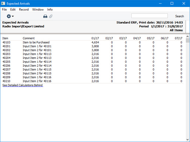Open the Window menu
The height and width of the screenshot is (142, 190).
click(x=38, y=10)
